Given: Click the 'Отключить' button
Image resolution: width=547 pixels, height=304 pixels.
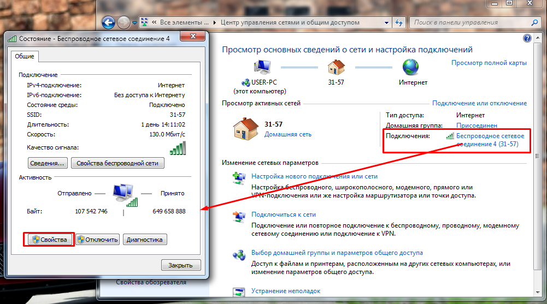Looking at the screenshot, I should (x=98, y=240).
